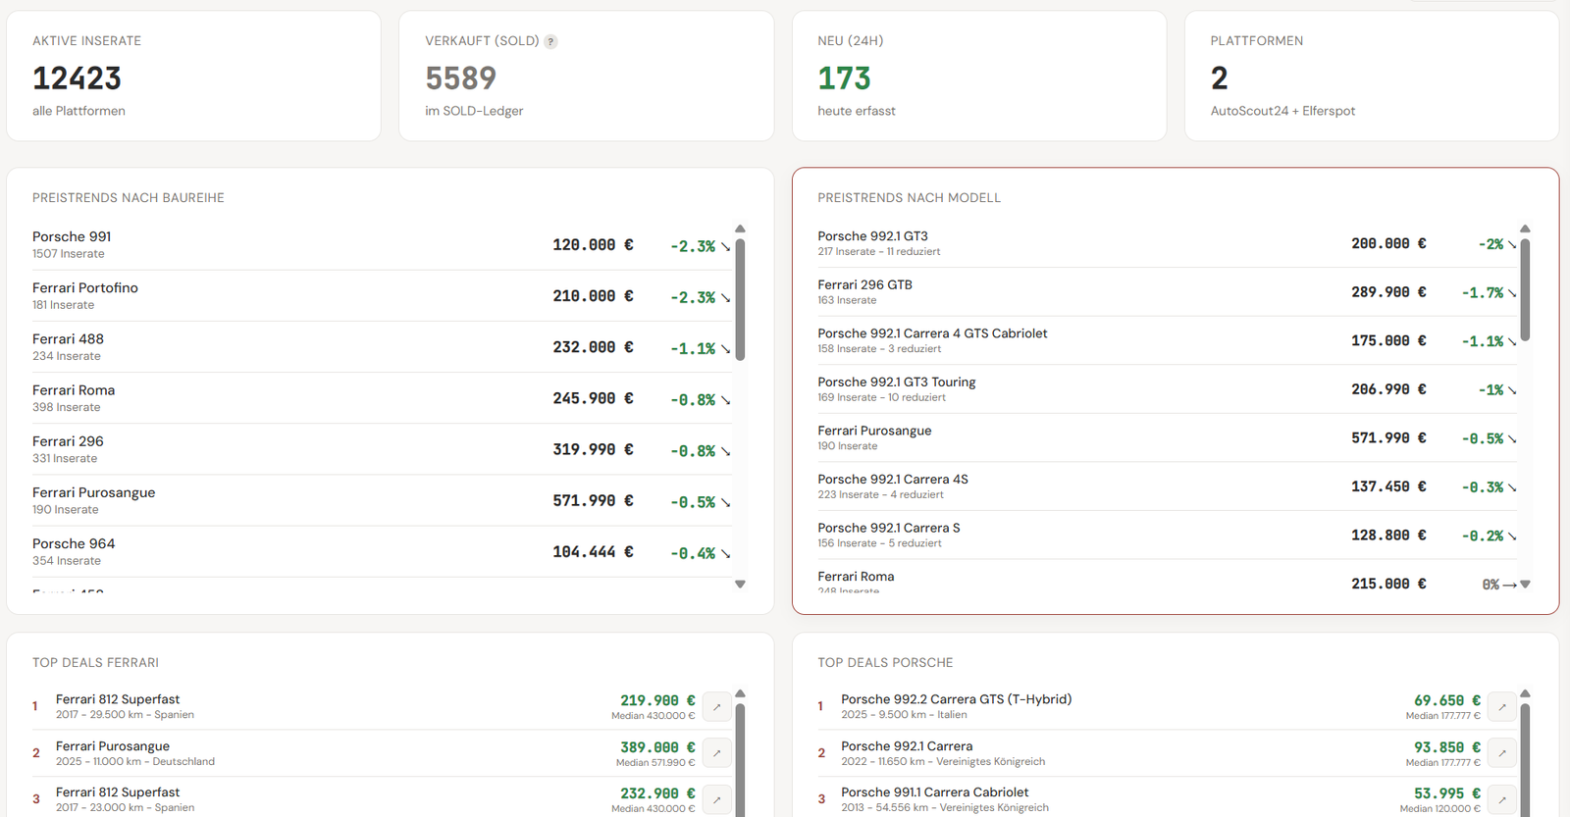The image size is (1570, 817).
Task: Open Ferrari Purosangue 2025 Deutschland listing
Action: click(x=382, y=753)
